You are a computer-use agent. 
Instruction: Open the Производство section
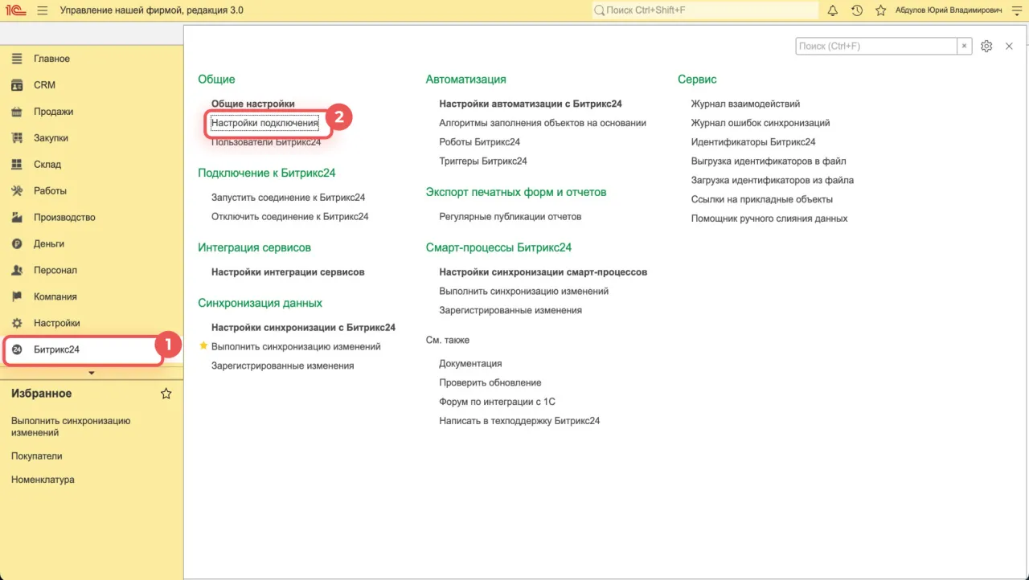point(64,218)
